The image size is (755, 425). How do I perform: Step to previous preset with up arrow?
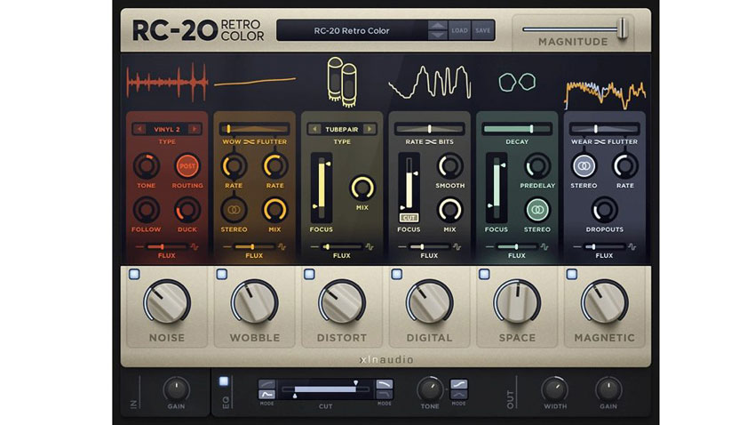click(x=437, y=26)
